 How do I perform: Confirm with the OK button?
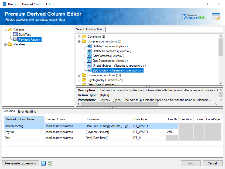point(191,163)
